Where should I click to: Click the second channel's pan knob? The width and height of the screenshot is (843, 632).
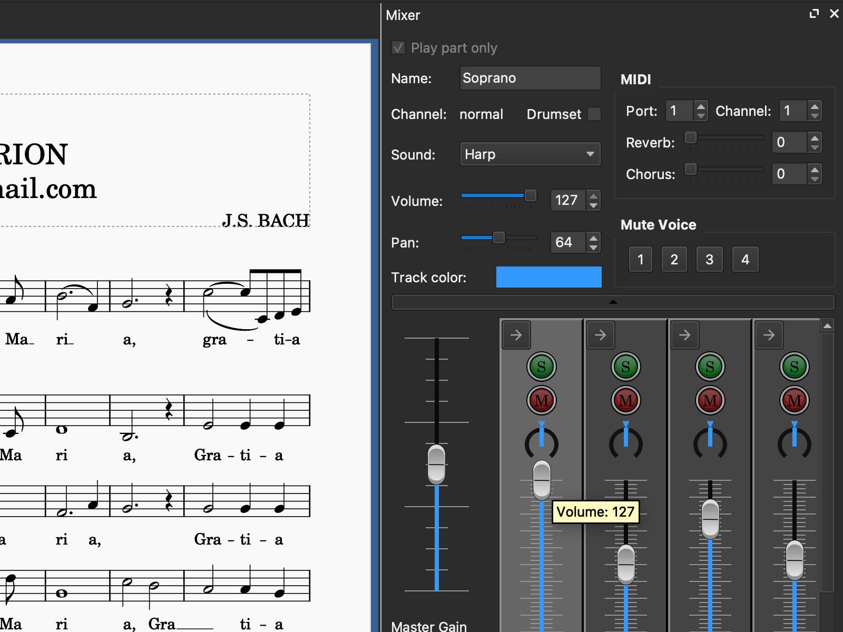pyautogui.click(x=625, y=442)
